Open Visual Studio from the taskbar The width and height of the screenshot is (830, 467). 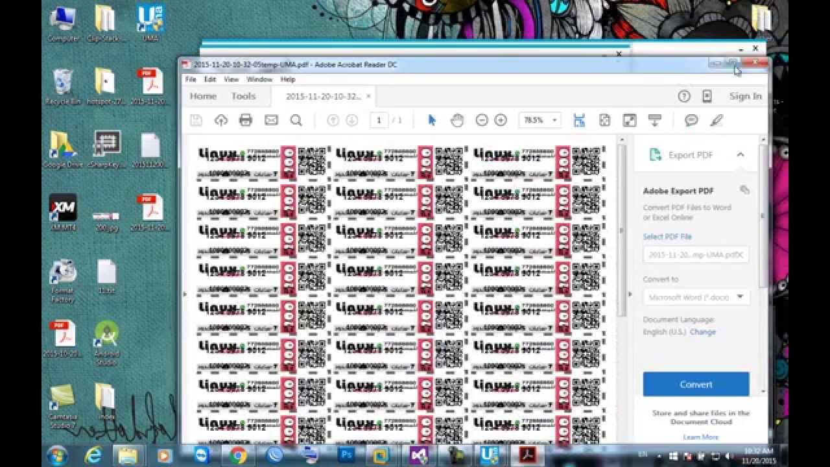(418, 455)
